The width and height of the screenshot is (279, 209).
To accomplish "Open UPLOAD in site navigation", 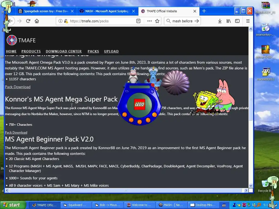I will [x=111, y=51].
